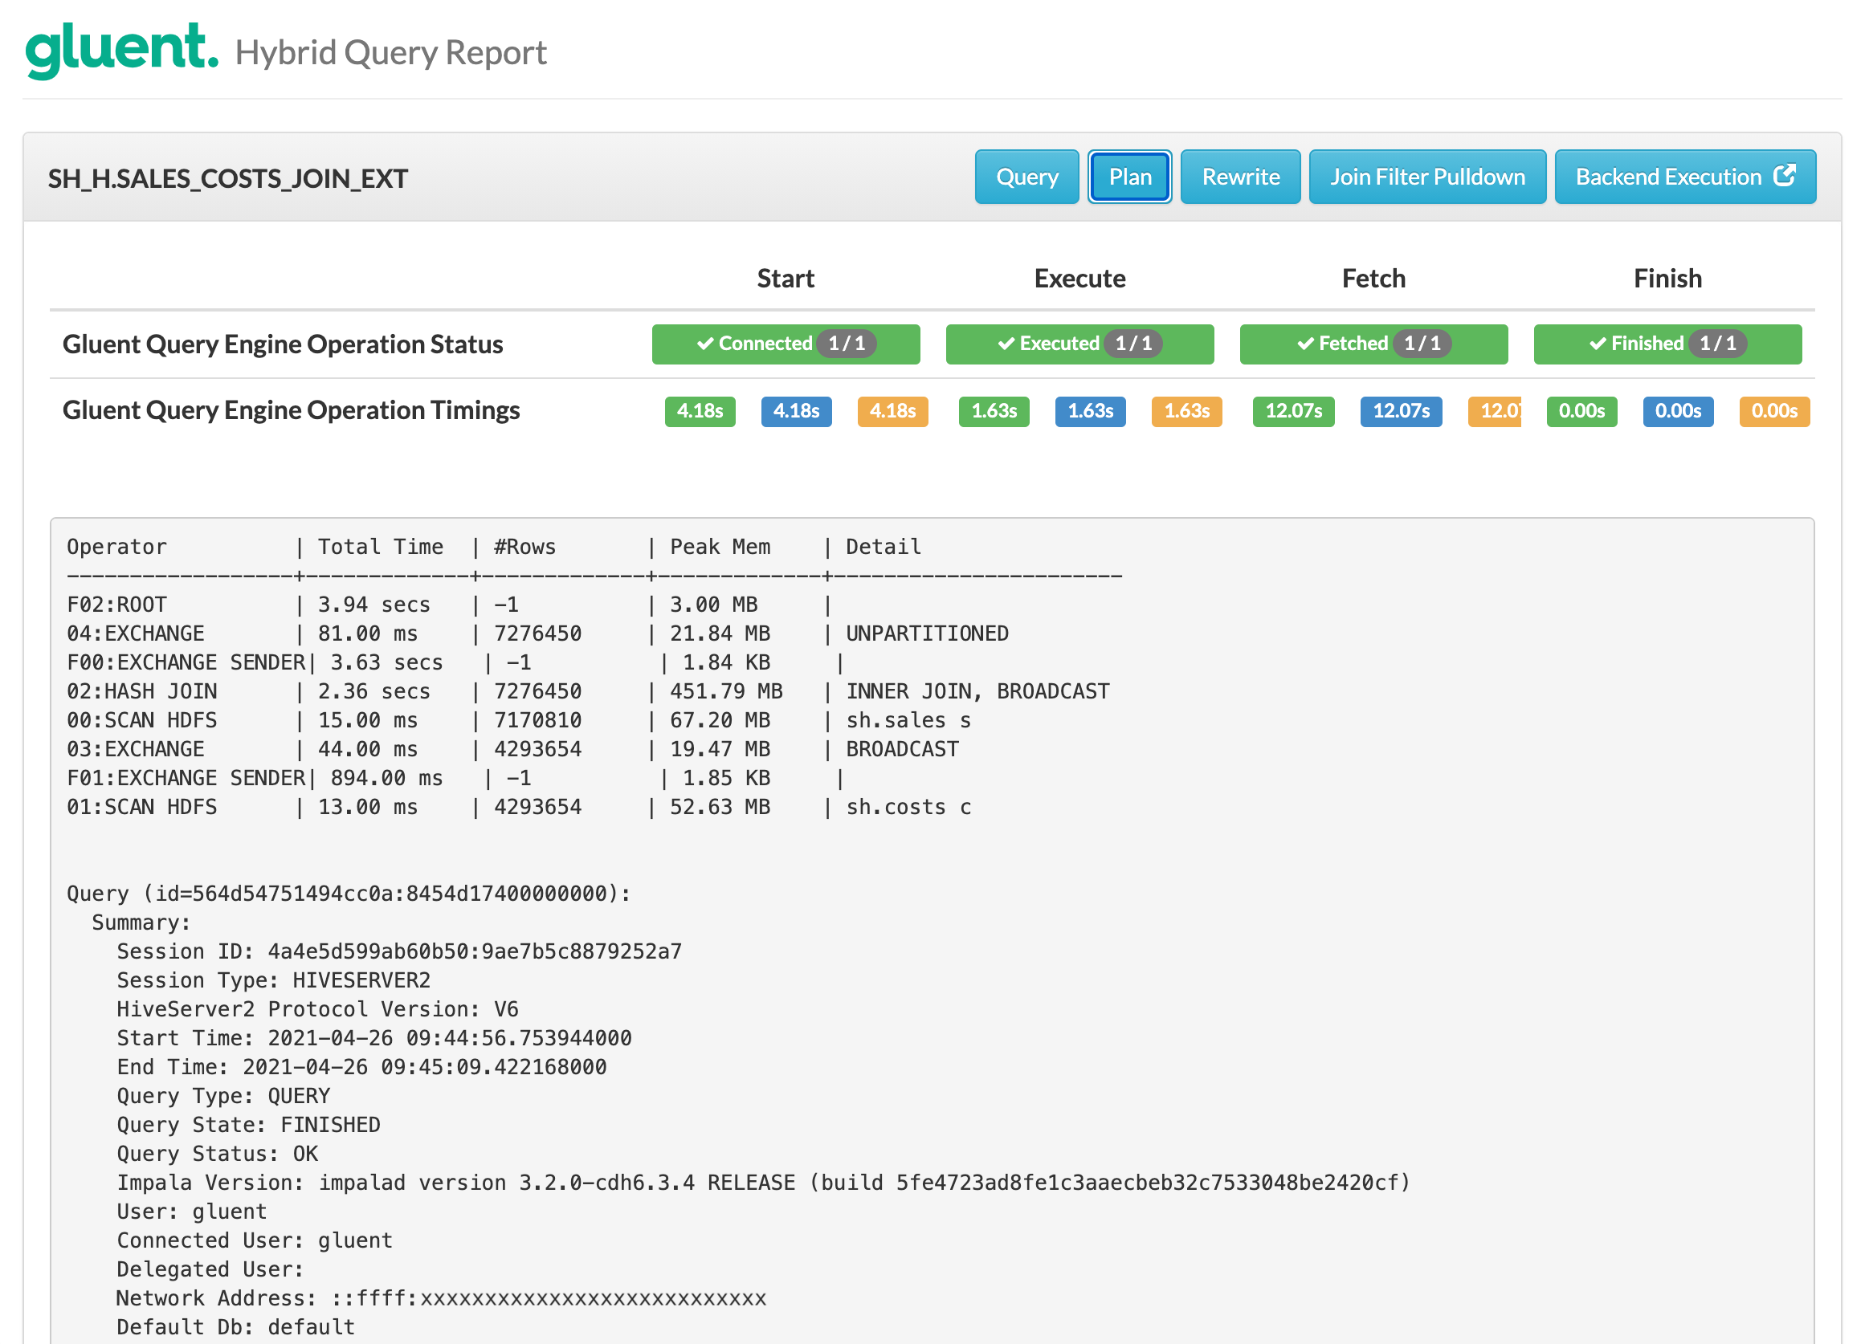
Task: Click the Query State: FINISHED line
Action: coord(248,1125)
